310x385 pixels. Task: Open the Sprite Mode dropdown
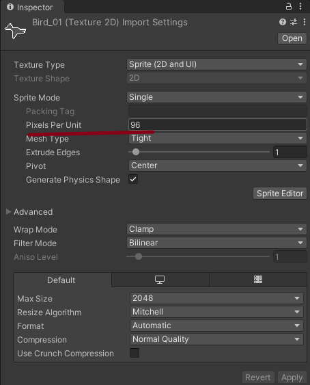pos(216,97)
